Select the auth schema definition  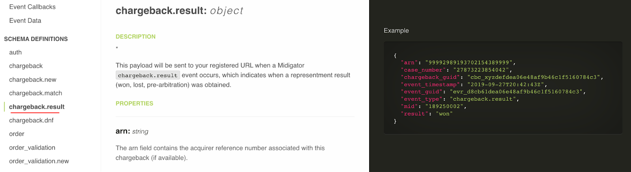tap(15, 52)
